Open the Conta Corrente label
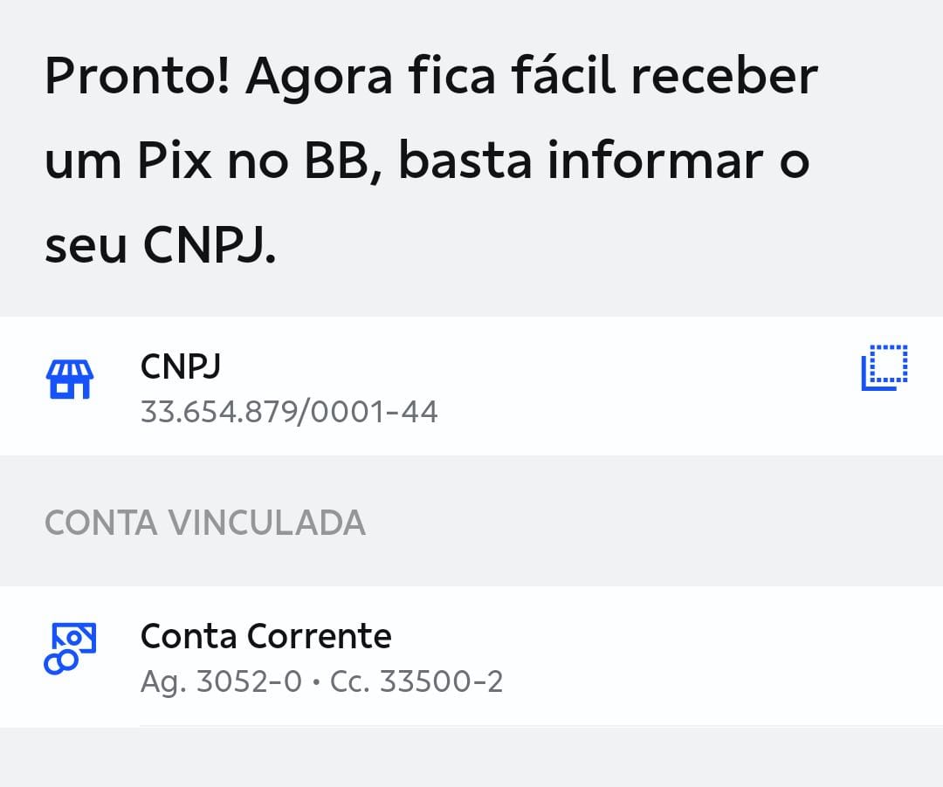 (x=265, y=636)
